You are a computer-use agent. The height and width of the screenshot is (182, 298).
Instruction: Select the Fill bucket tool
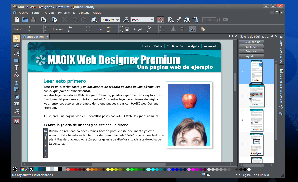coord(17,75)
